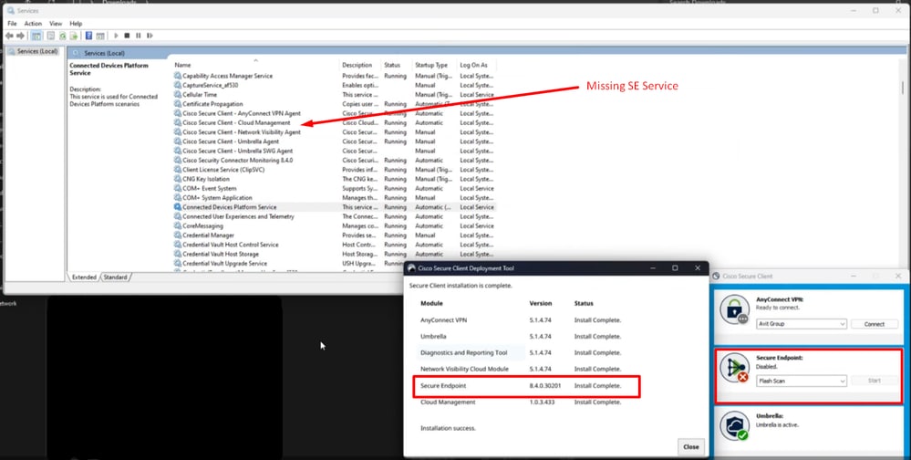Click the green Refresh toolbar icon
This screenshot has width=911, height=460.
coord(63,37)
